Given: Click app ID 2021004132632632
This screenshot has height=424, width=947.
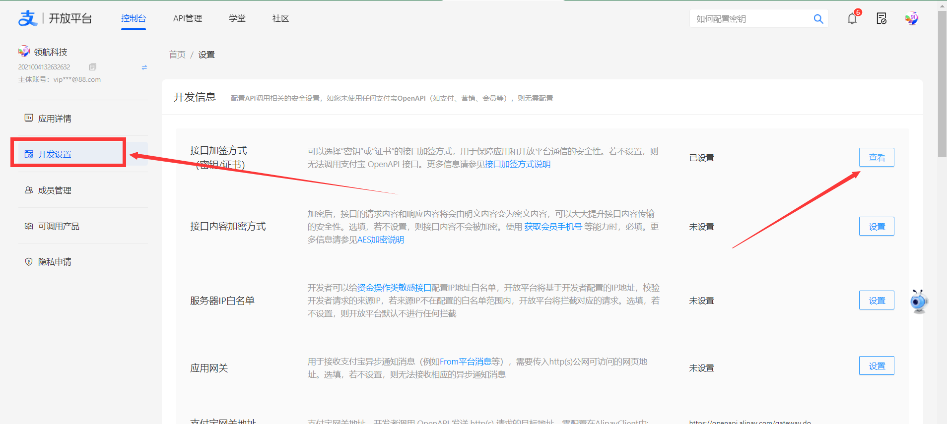Looking at the screenshot, I should 44,67.
